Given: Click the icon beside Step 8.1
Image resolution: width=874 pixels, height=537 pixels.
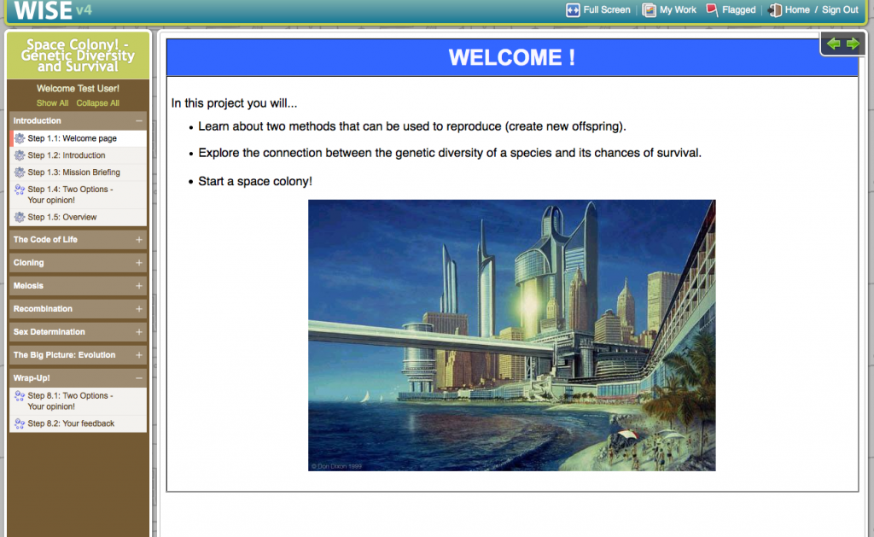Looking at the screenshot, I should pyautogui.click(x=20, y=396).
